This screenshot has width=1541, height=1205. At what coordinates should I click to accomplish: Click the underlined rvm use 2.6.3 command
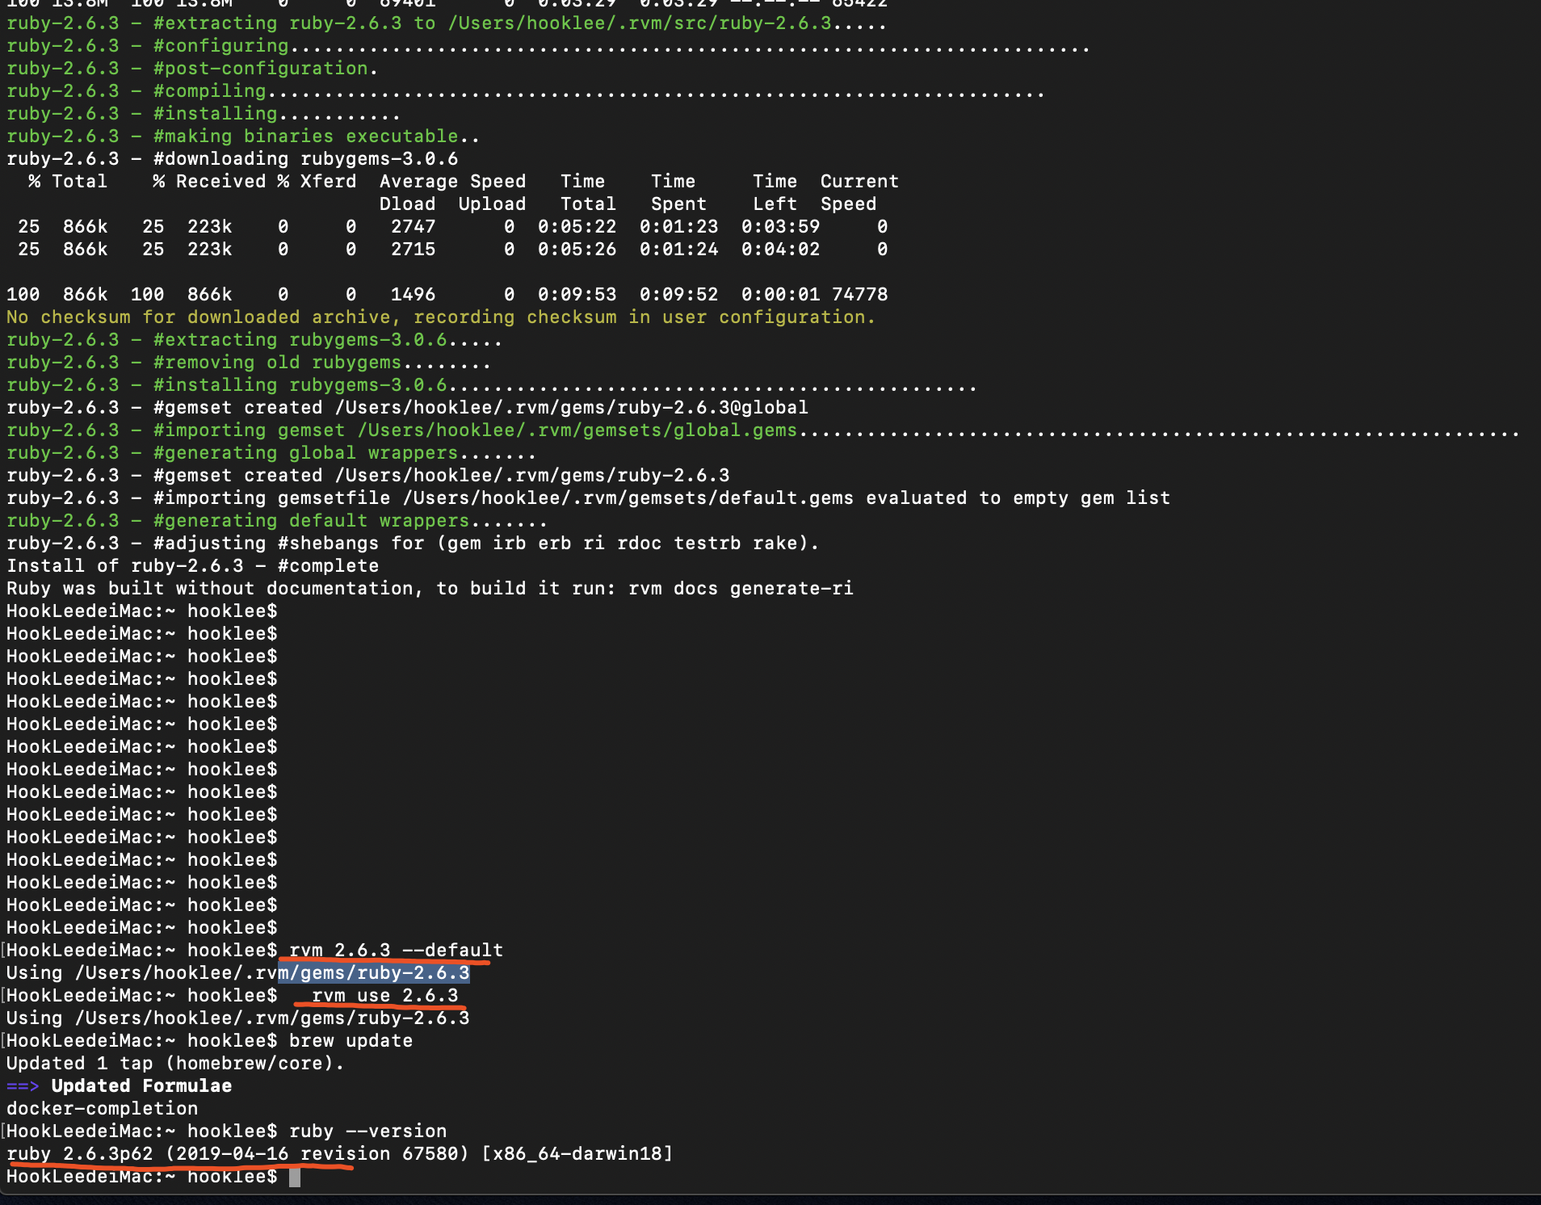(x=384, y=996)
